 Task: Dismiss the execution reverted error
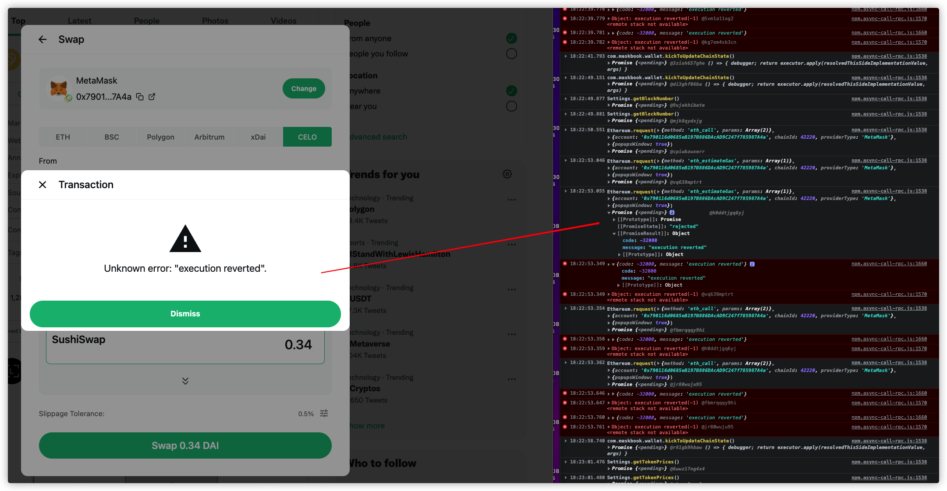click(x=185, y=314)
